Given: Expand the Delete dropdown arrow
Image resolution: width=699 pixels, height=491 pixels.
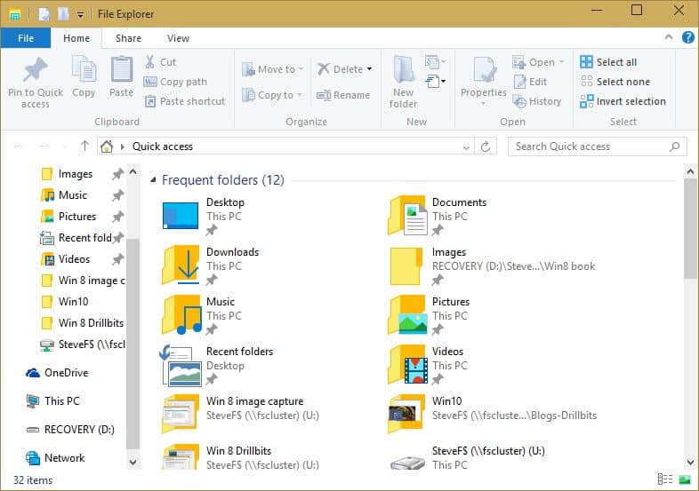Looking at the screenshot, I should (370, 69).
